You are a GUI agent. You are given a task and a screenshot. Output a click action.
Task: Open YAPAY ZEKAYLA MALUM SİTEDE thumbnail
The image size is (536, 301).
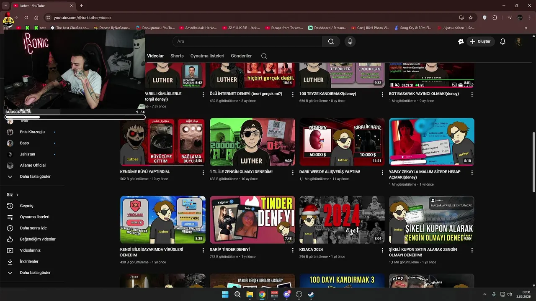click(x=432, y=142)
